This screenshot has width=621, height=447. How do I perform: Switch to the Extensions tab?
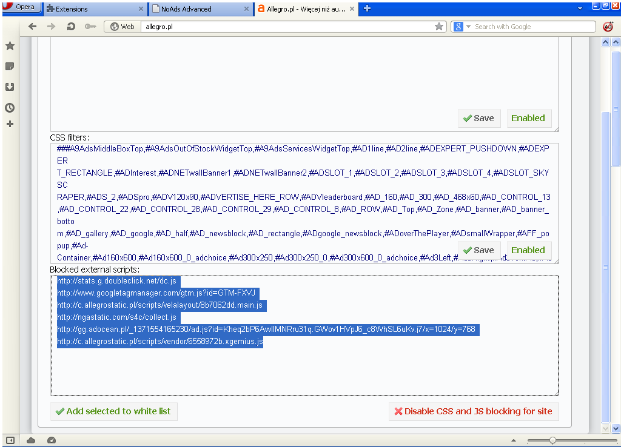[x=95, y=8]
